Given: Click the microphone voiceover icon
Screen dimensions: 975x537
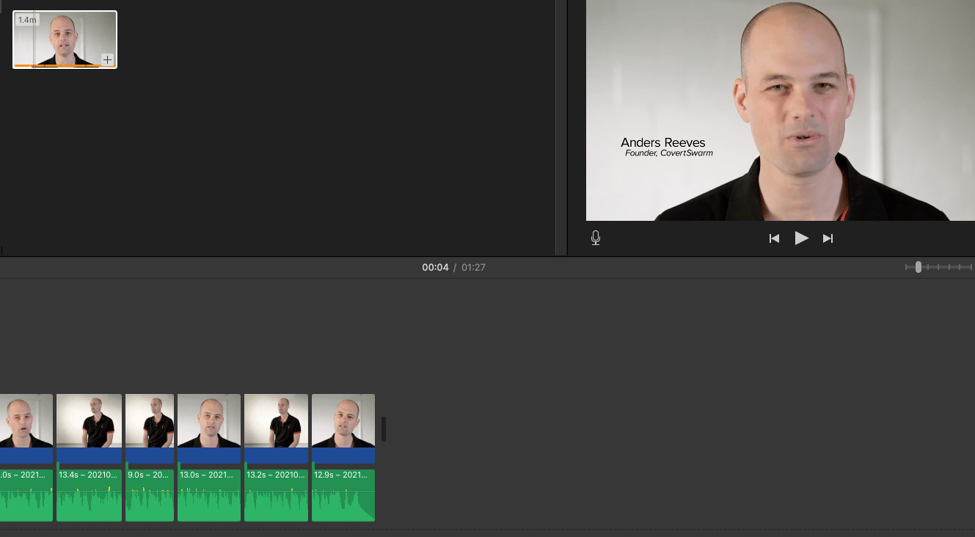Looking at the screenshot, I should click(x=596, y=238).
